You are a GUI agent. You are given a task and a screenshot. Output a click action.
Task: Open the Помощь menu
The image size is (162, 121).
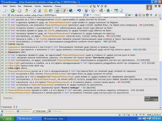tap(58, 6)
